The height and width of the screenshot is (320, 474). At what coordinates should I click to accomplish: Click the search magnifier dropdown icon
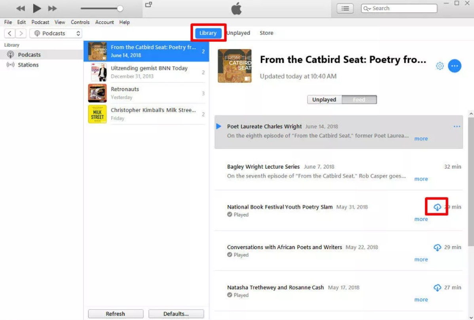(367, 8)
